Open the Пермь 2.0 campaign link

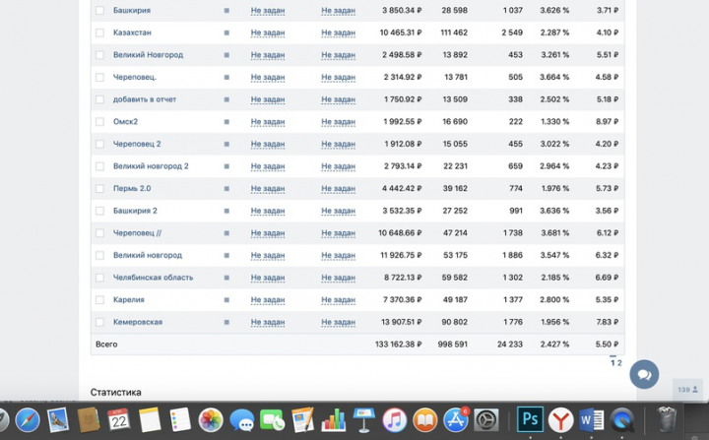(132, 189)
